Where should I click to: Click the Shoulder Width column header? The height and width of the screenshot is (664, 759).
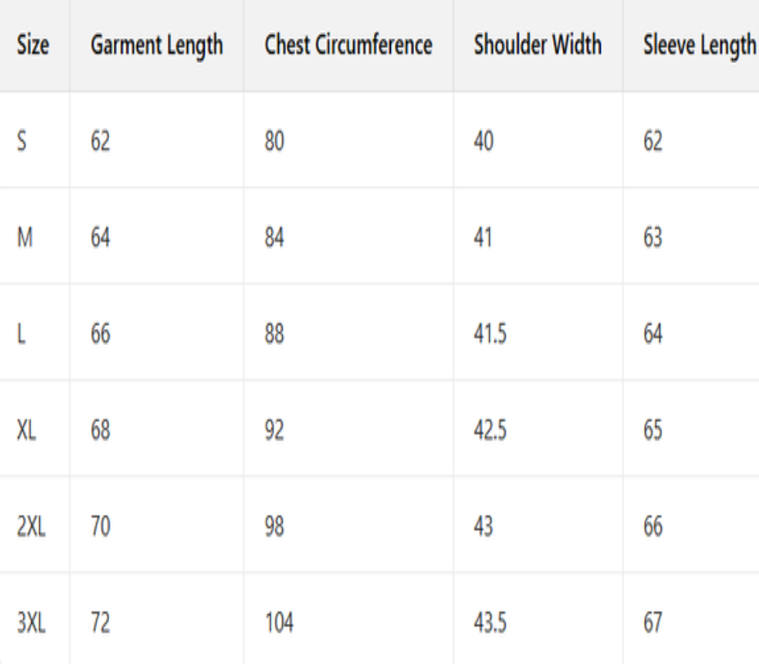538,46
